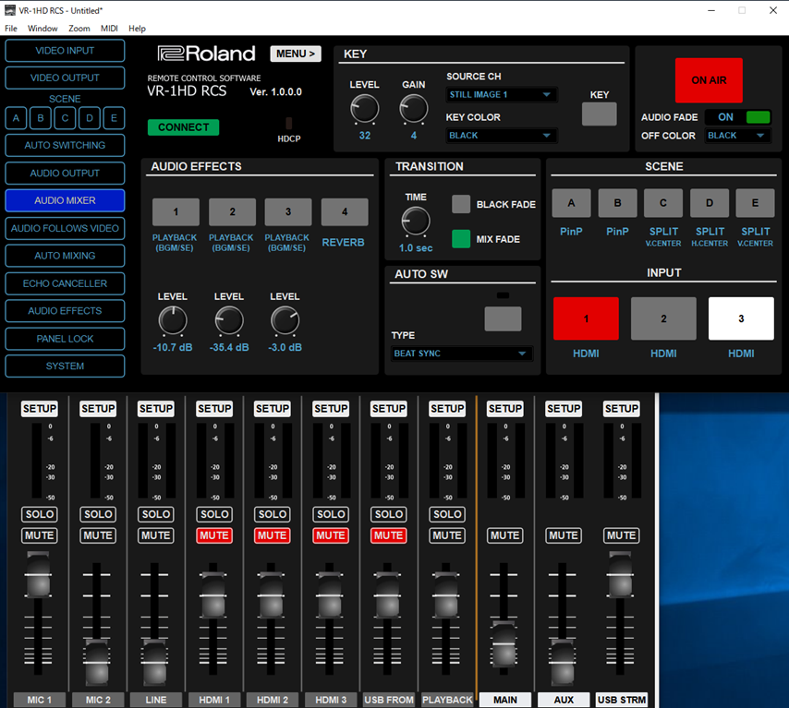The height and width of the screenshot is (708, 789).
Task: Click the green CONNECT button
Action: (183, 127)
